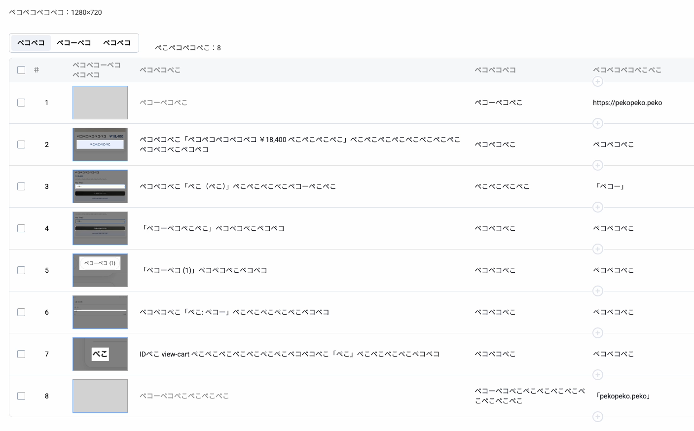Image resolution: width=694 pixels, height=431 pixels.
Task: Click the plus icon between steps 2 and 3
Action: point(598,165)
